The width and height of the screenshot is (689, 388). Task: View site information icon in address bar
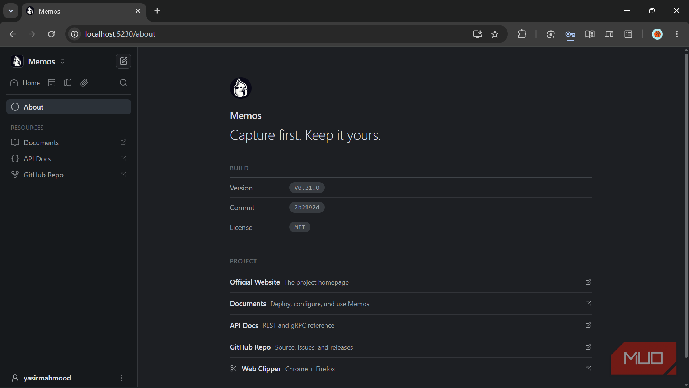click(75, 34)
